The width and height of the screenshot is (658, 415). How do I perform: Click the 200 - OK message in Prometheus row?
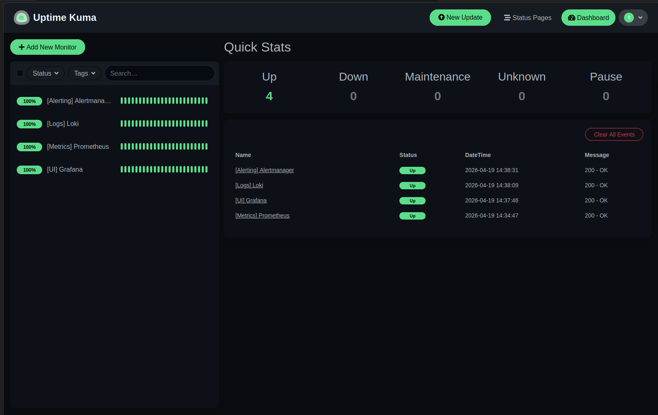pyautogui.click(x=596, y=215)
